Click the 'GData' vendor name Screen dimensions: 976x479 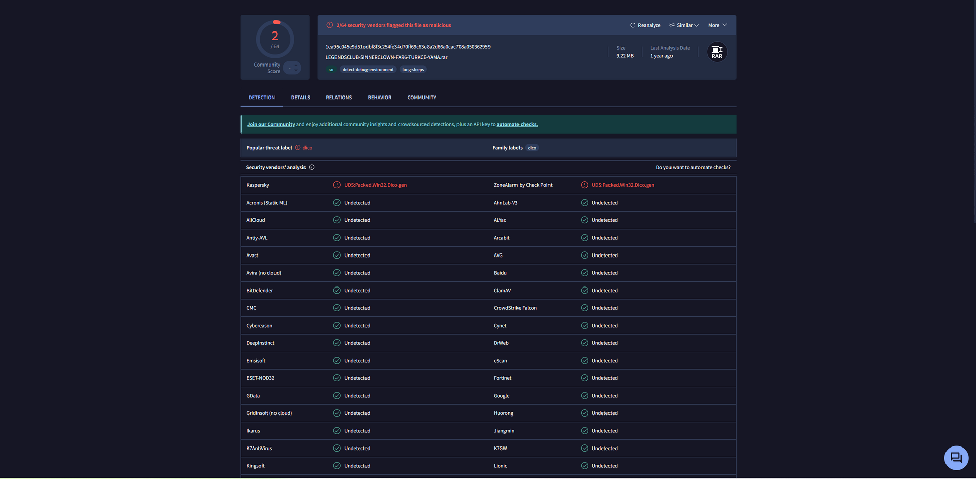coord(253,396)
